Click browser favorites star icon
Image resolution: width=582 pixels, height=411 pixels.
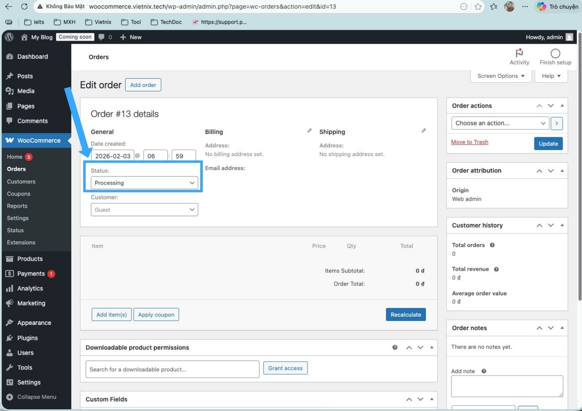[478, 6]
